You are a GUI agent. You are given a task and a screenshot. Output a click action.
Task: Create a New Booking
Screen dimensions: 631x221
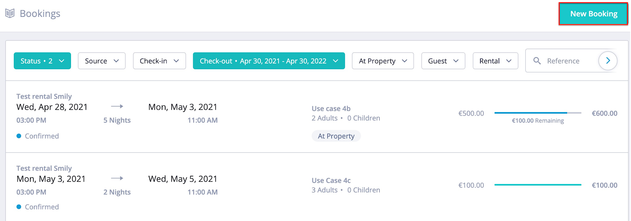pos(594,14)
